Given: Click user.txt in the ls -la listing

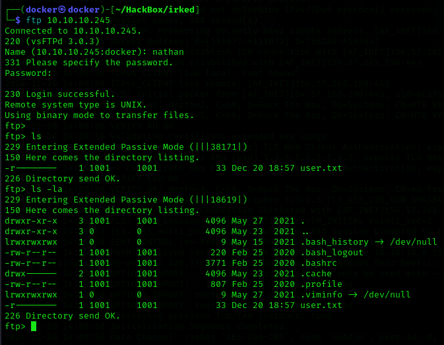Looking at the screenshot, I should [321, 305].
